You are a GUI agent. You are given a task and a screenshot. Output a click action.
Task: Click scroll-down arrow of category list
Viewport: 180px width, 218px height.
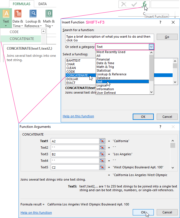point(152,92)
